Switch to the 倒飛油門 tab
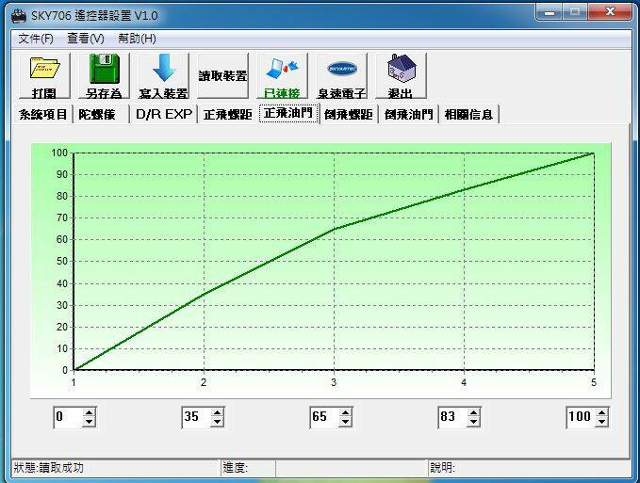 [408, 115]
